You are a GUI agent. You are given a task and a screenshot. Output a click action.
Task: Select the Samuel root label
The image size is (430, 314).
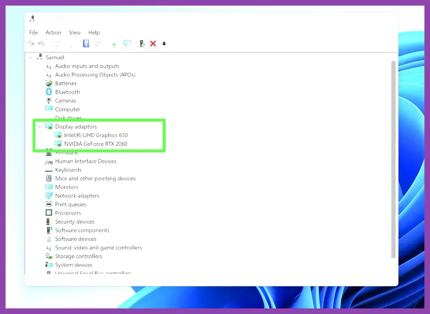(x=55, y=57)
